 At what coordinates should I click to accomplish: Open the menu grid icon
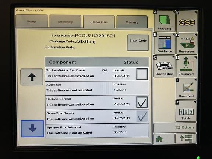186,139
